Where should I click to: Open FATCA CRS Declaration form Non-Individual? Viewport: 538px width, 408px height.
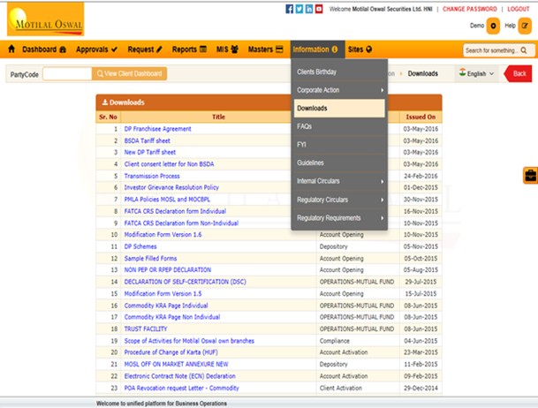[181, 223]
